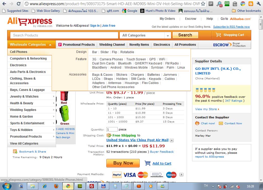The height and width of the screenshot is (190, 263).
Task: Click the volume icon in system tray
Action: [238, 186]
